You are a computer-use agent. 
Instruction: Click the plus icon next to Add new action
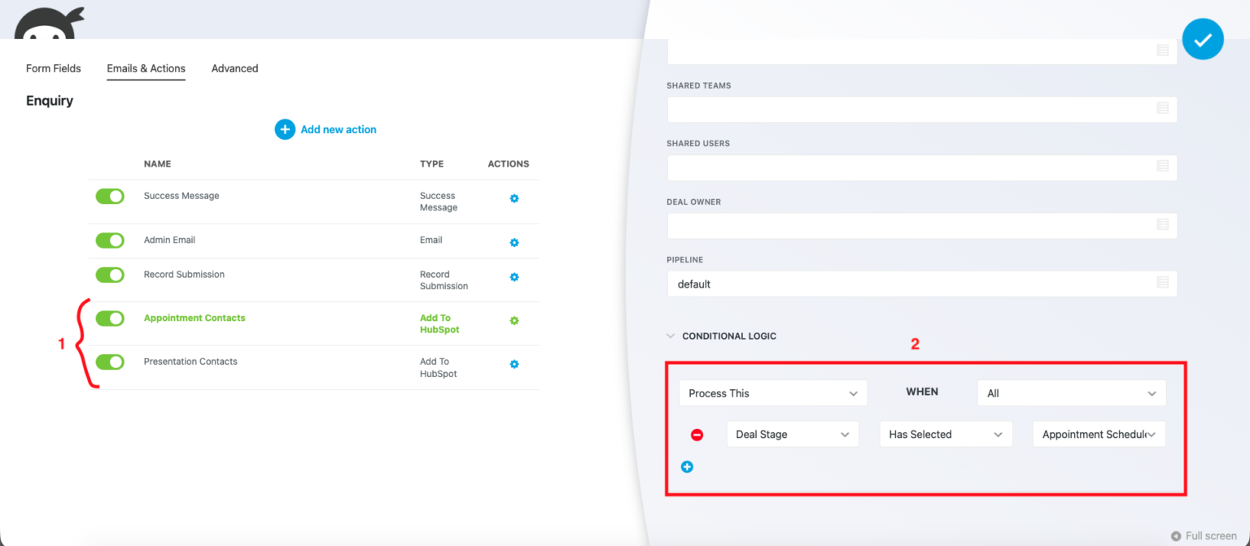[x=285, y=129]
